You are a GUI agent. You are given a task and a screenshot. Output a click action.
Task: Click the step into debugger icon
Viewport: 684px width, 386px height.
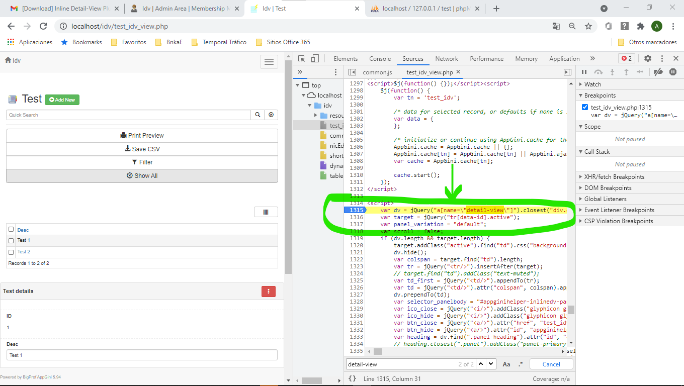(x=612, y=72)
